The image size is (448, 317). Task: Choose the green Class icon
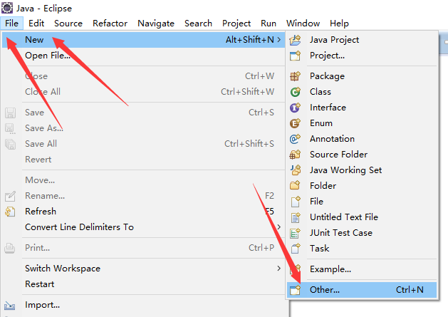pos(295,92)
